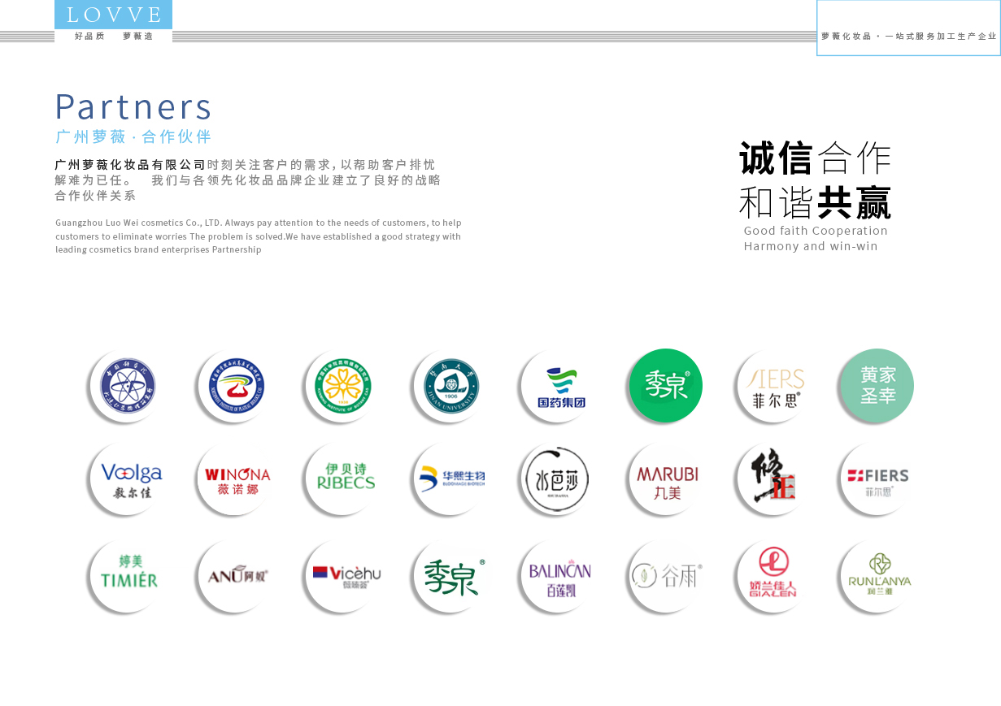The image size is (1001, 706).
Task: Select the Jinan University 1906 seal
Action: [x=450, y=386]
